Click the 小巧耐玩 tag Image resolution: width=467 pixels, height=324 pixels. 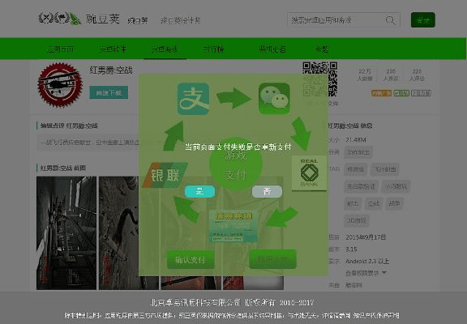(x=396, y=186)
